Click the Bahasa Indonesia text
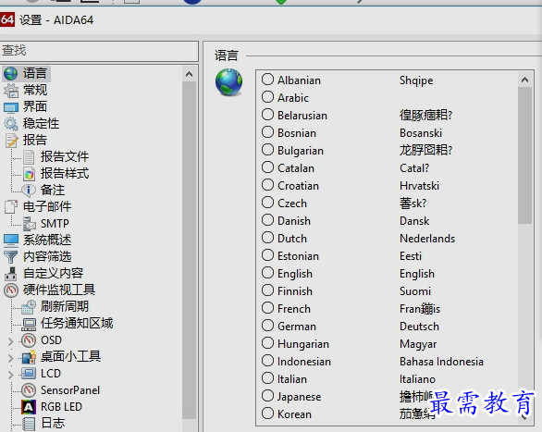 441,362
